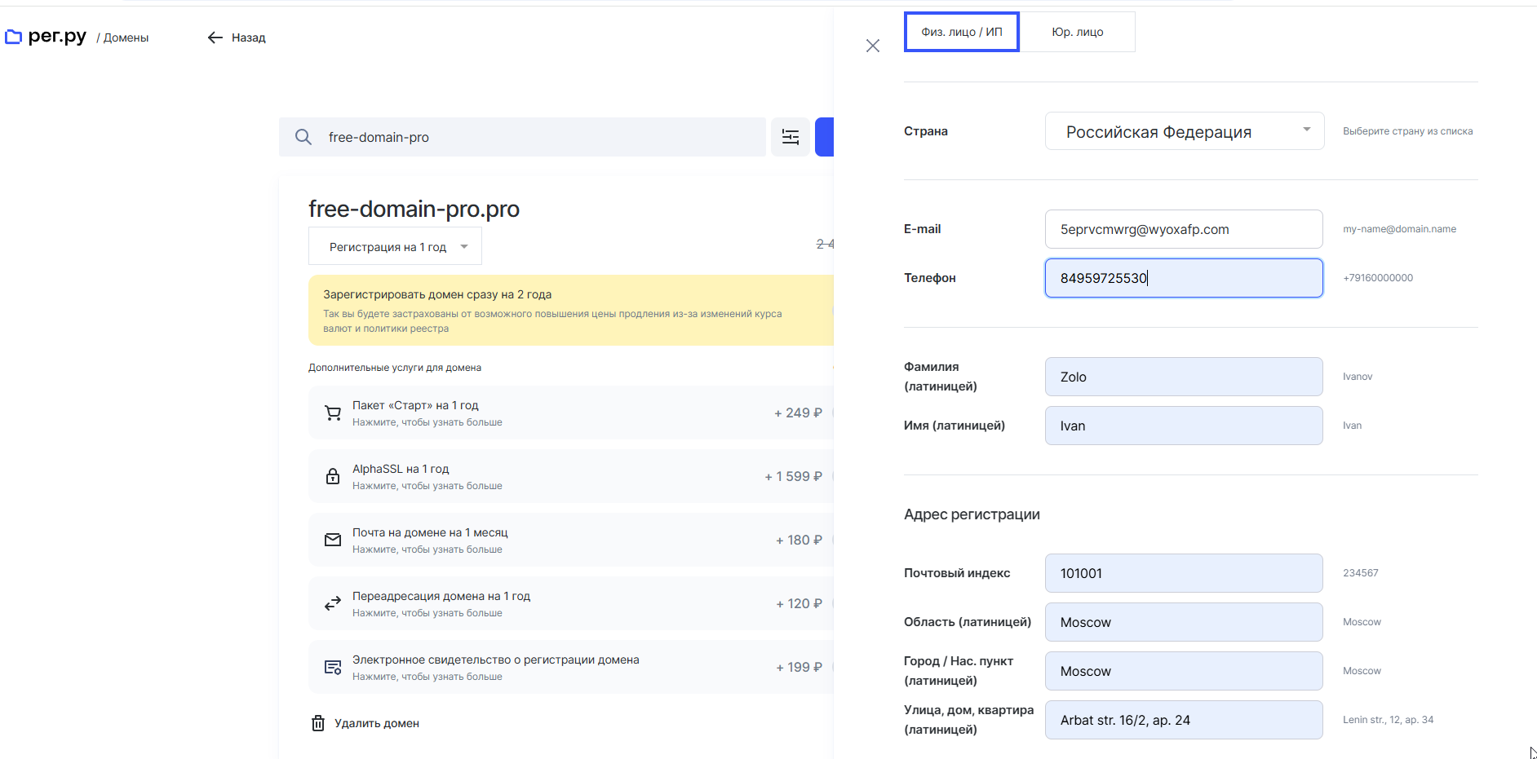Click the arrows icon for Переадресация домена

tap(333, 604)
